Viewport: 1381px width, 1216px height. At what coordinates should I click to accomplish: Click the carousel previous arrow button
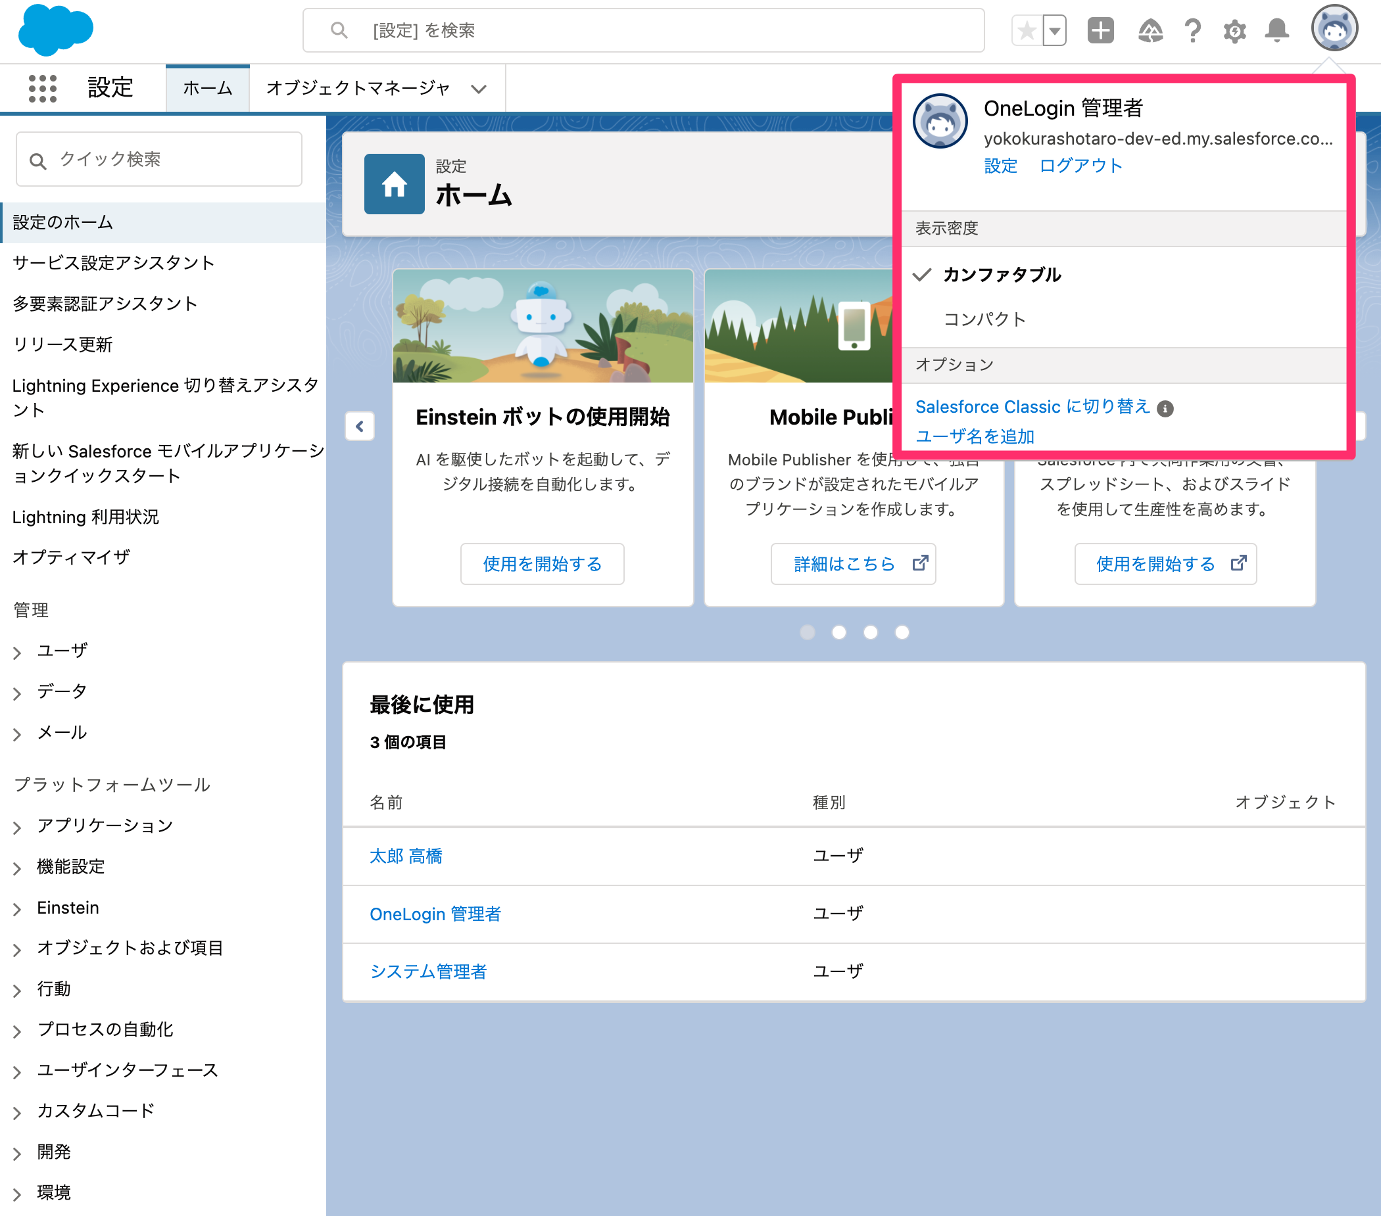pyautogui.click(x=360, y=426)
